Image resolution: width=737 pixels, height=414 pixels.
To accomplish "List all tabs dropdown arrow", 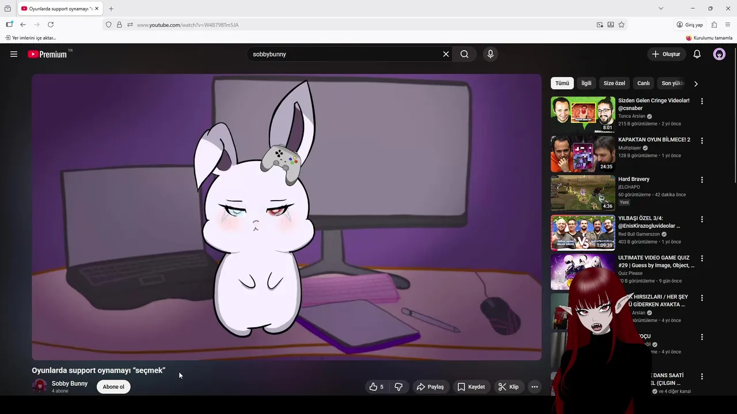I will coord(660,9).
